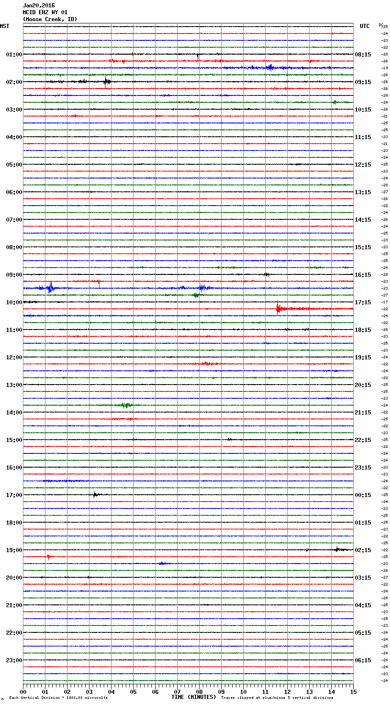Click the blue burst on the 09:00 hour trace
Screen dimensions: 390x704
[x=50, y=288]
